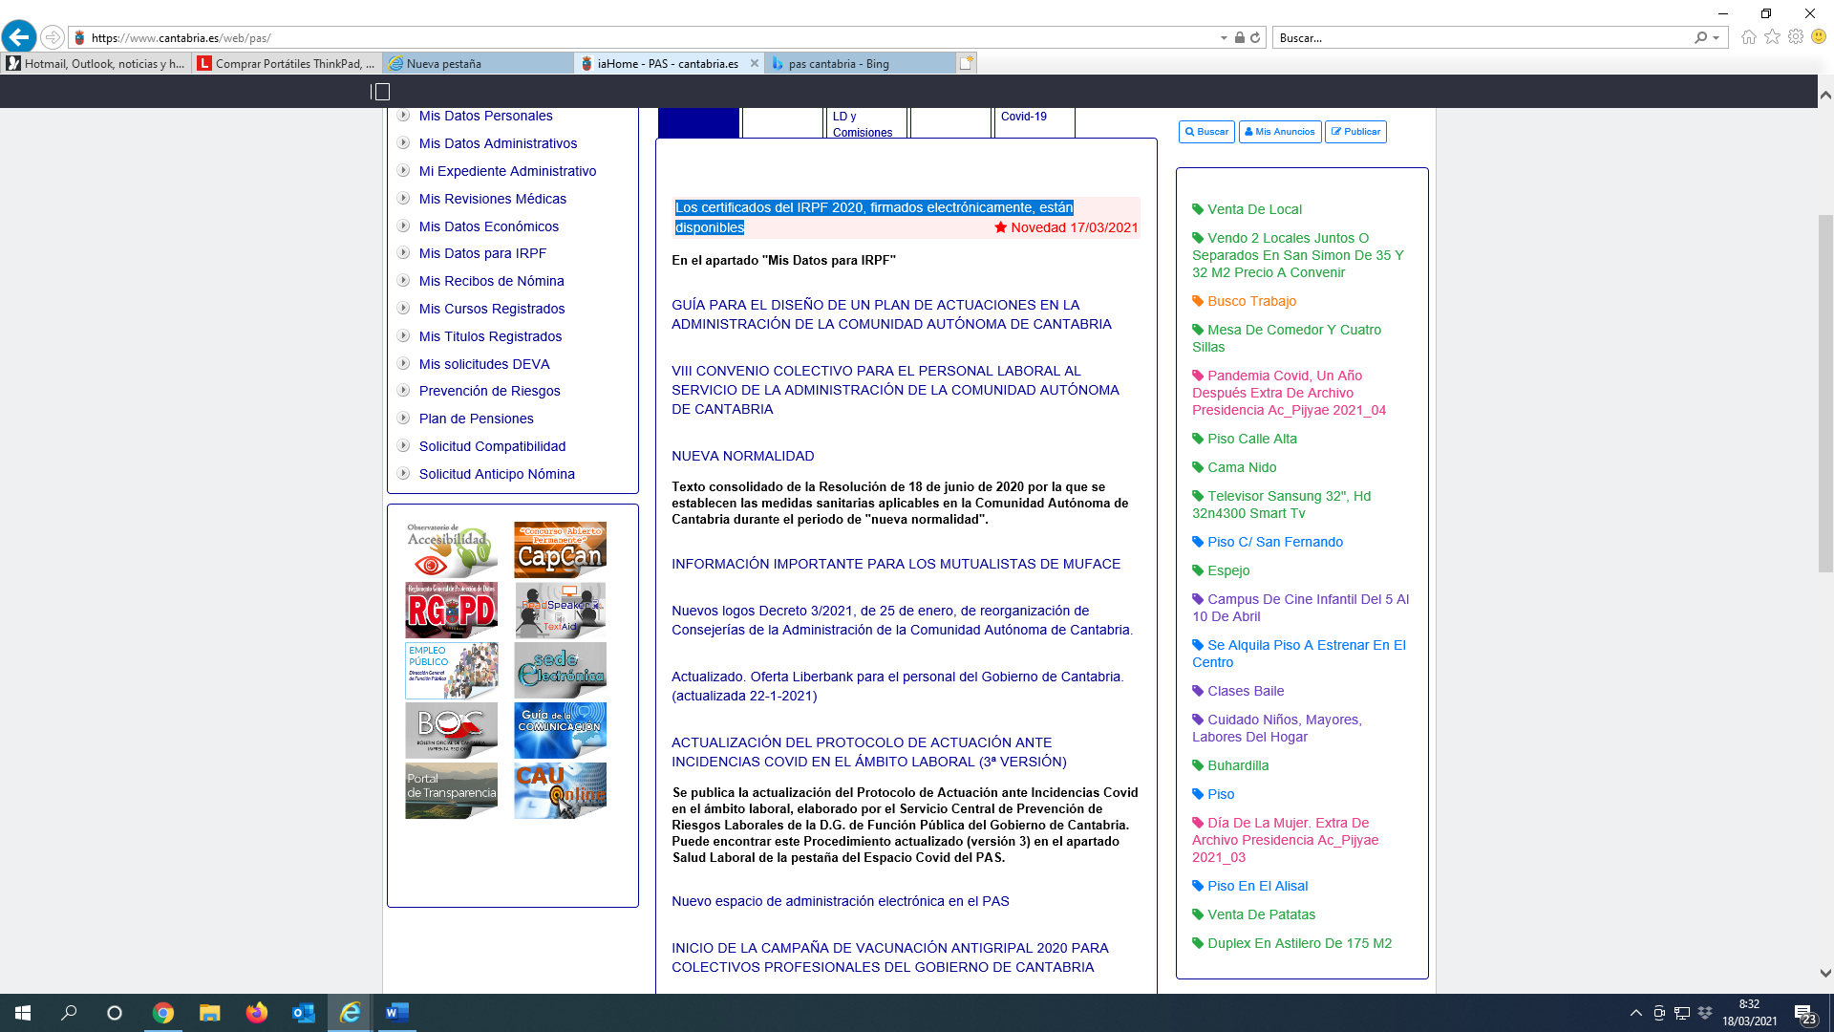
Task: Open browser settings gear icon
Action: [x=1796, y=37]
